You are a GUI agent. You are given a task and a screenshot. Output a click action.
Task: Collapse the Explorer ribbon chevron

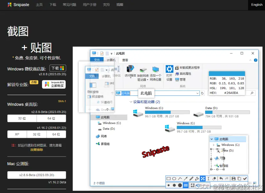point(250,60)
